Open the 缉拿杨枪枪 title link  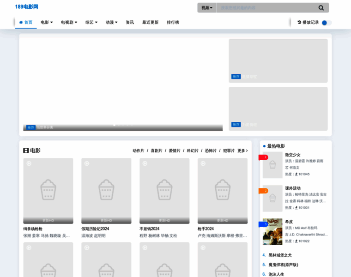pos(33,229)
